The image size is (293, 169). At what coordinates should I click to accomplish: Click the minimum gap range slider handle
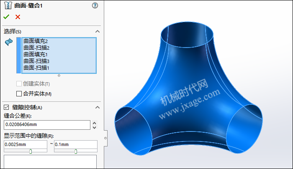point(31,151)
